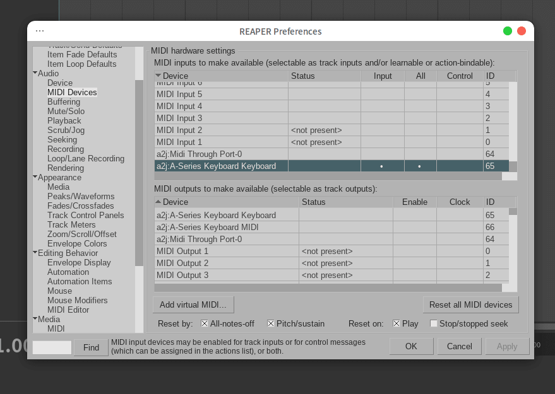Open Envelope Colors preferences
This screenshot has height=394, width=555.
tap(77, 244)
